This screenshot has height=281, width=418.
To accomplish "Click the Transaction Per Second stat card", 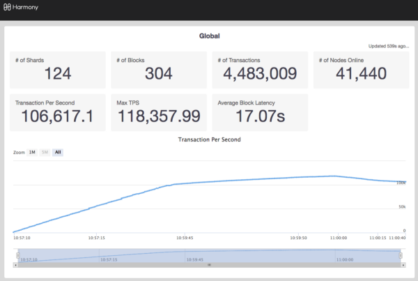I will coord(58,112).
